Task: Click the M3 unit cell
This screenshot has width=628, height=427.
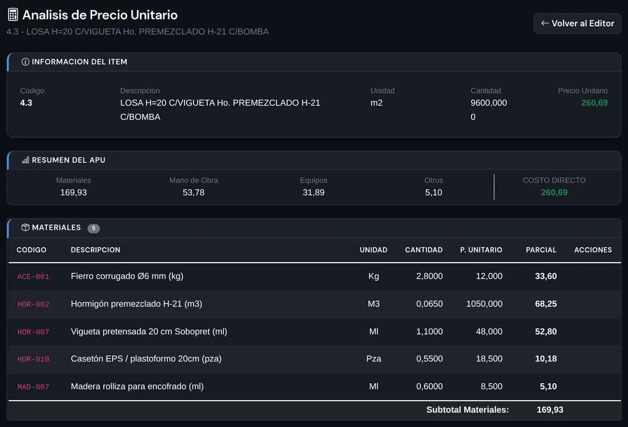Action: [x=374, y=304]
